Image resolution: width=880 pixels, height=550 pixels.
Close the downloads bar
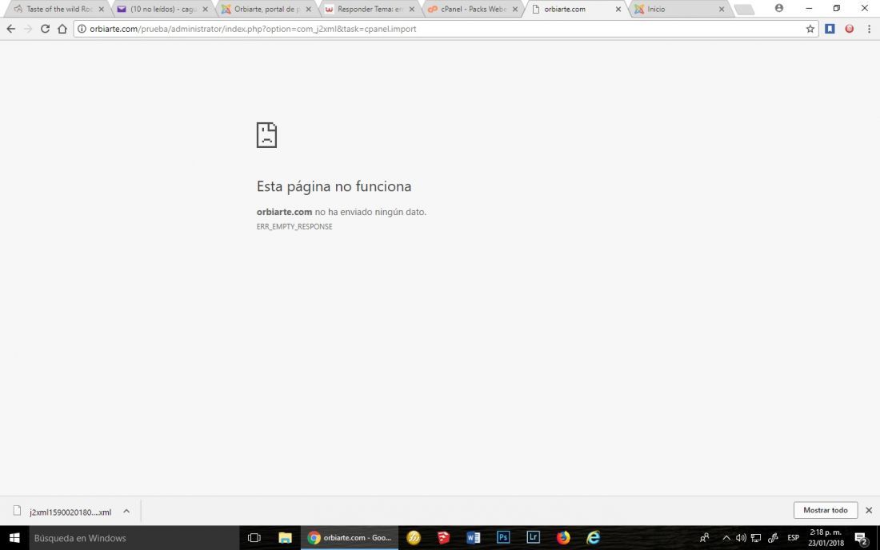click(x=869, y=510)
